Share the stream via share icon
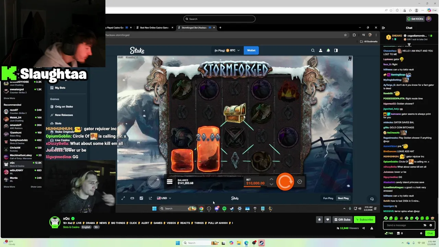 click(x=364, y=228)
